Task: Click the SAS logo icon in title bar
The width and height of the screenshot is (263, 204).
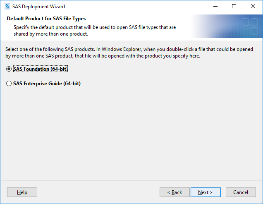Action: point(7,6)
